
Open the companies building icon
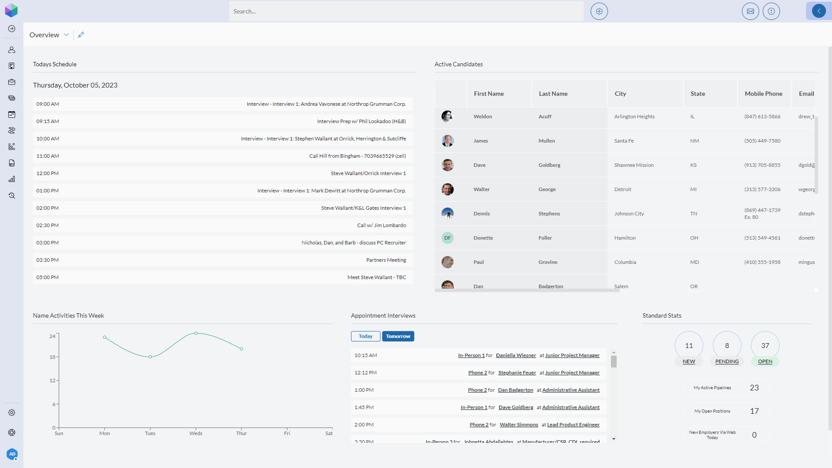[12, 66]
